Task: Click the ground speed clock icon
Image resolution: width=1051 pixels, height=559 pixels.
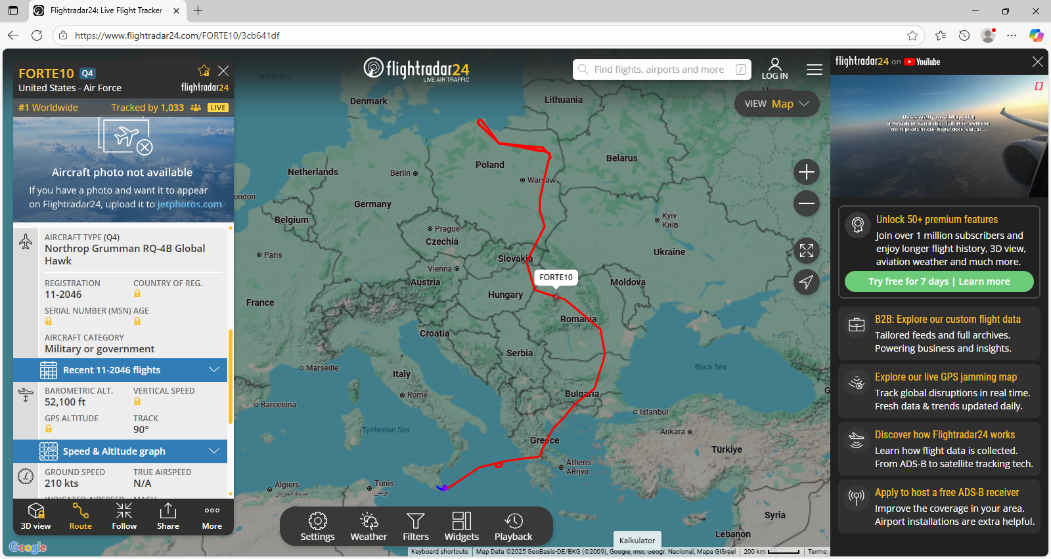Action: (26, 476)
